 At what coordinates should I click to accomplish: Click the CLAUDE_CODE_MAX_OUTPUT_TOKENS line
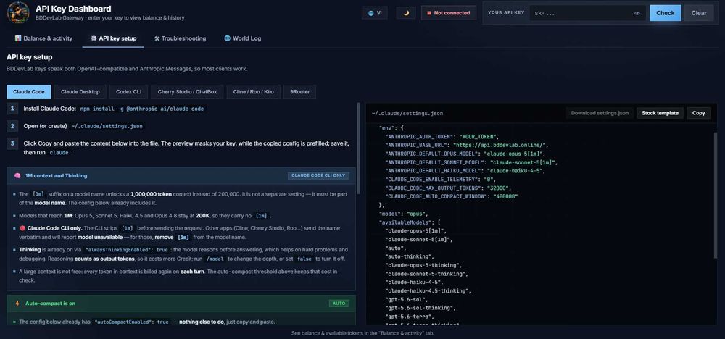pyautogui.click(x=448, y=188)
